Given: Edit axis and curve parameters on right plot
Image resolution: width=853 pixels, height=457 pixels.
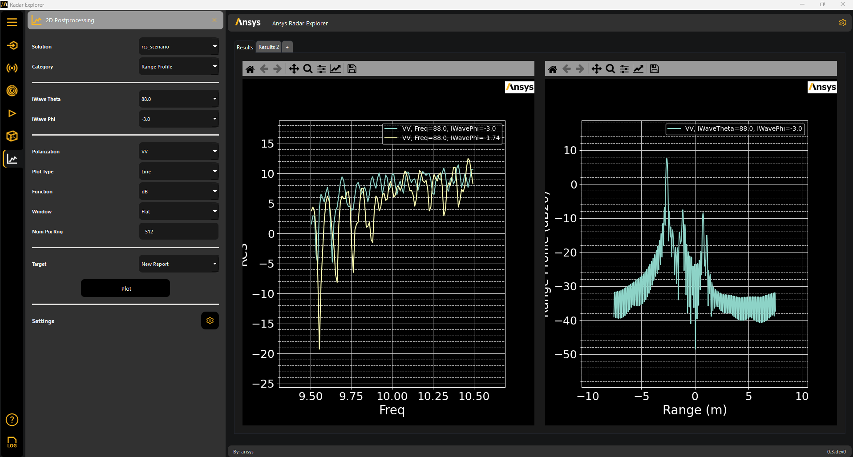Looking at the screenshot, I should point(638,69).
